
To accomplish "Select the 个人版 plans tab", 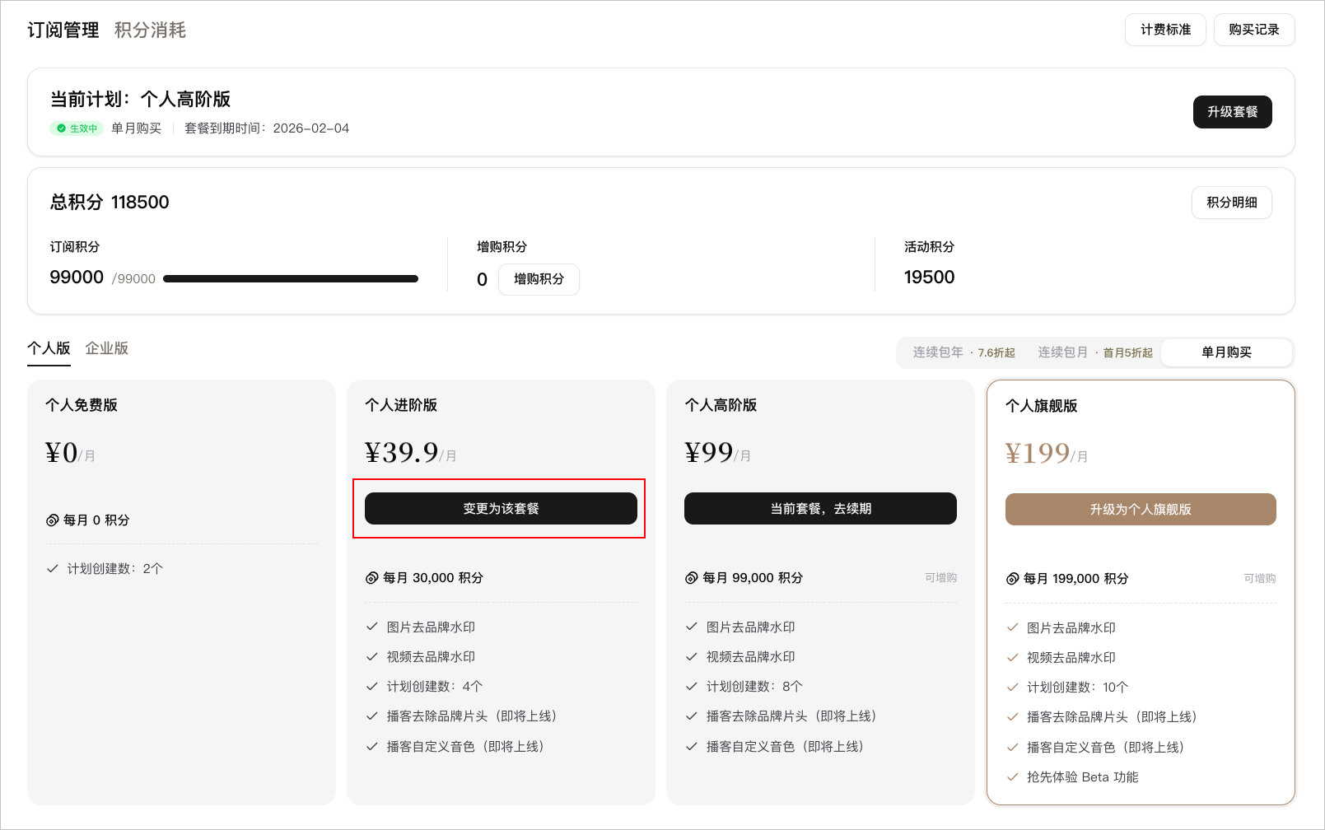I will [49, 348].
